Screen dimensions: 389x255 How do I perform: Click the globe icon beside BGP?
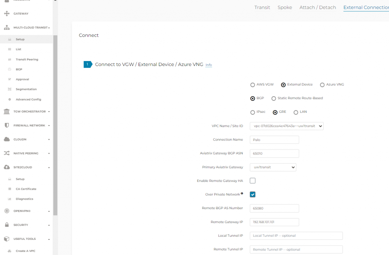coord(9,69)
